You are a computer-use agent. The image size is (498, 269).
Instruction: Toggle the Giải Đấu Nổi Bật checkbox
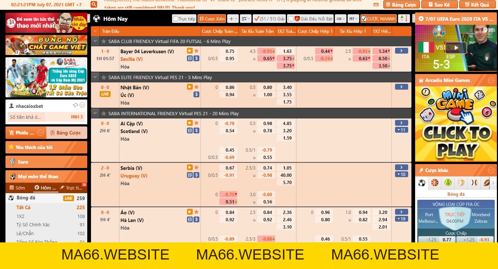(x=291, y=19)
